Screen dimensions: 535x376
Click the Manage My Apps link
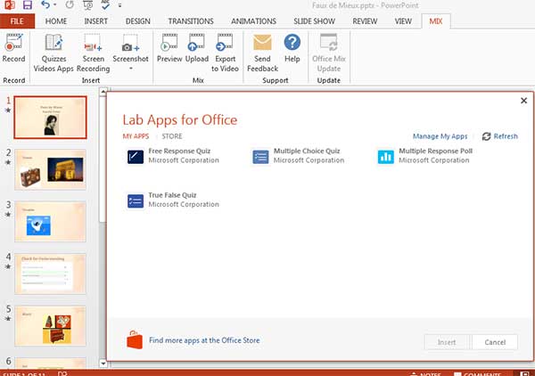[440, 136]
